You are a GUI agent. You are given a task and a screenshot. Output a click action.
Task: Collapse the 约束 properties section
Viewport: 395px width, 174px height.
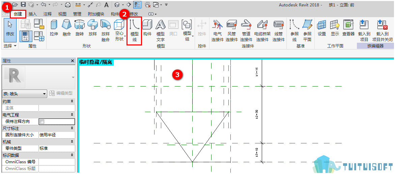(72, 101)
